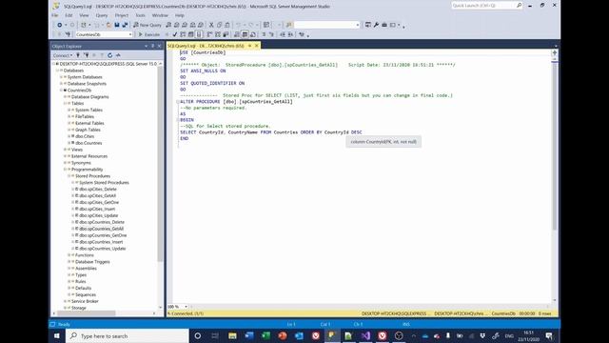Select the Synonyms folder

pyautogui.click(x=81, y=163)
